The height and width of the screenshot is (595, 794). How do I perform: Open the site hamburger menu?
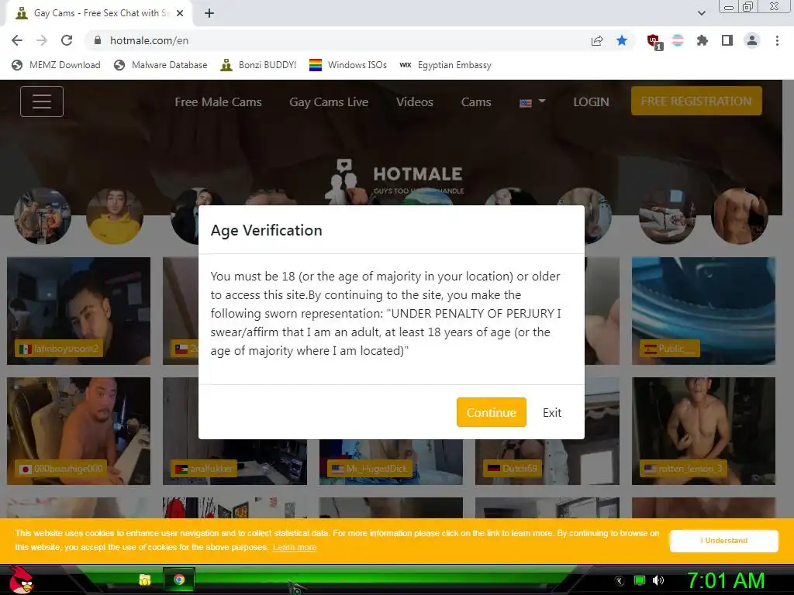click(x=42, y=101)
